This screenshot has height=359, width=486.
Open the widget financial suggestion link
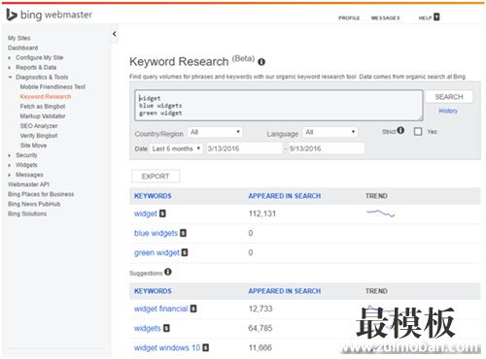161,309
